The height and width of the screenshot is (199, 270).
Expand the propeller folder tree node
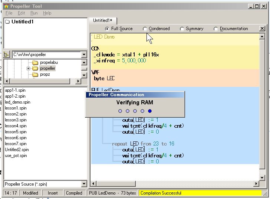tap(28, 69)
